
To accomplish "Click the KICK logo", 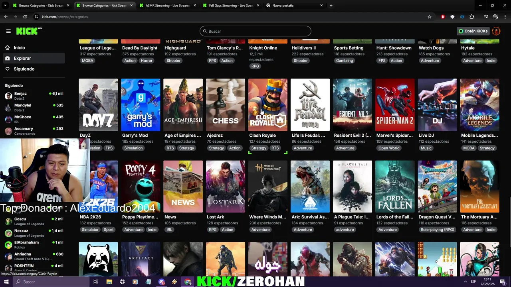I will tap(29, 31).
